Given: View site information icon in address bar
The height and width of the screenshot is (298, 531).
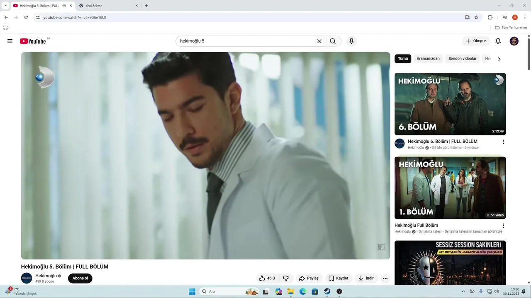Looking at the screenshot, I should pyautogui.click(x=37, y=17).
